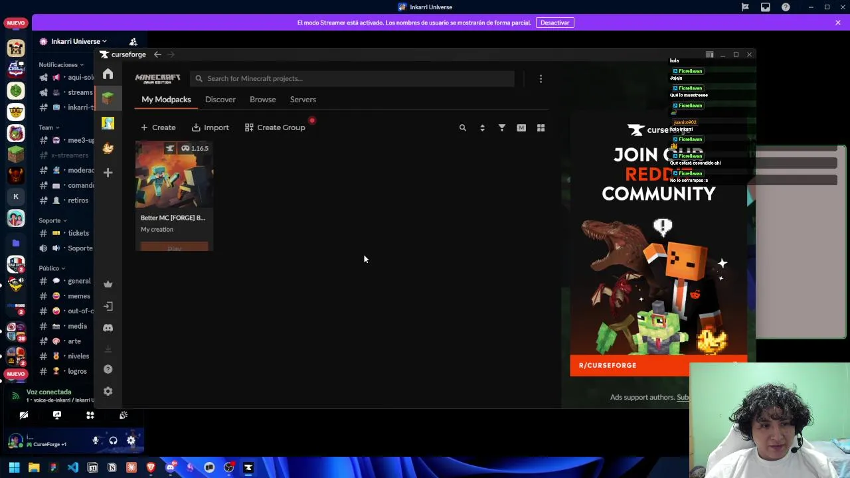Dismiss the Streamer mode banner with X
Screen dimensions: 850x478
pyautogui.click(x=838, y=23)
